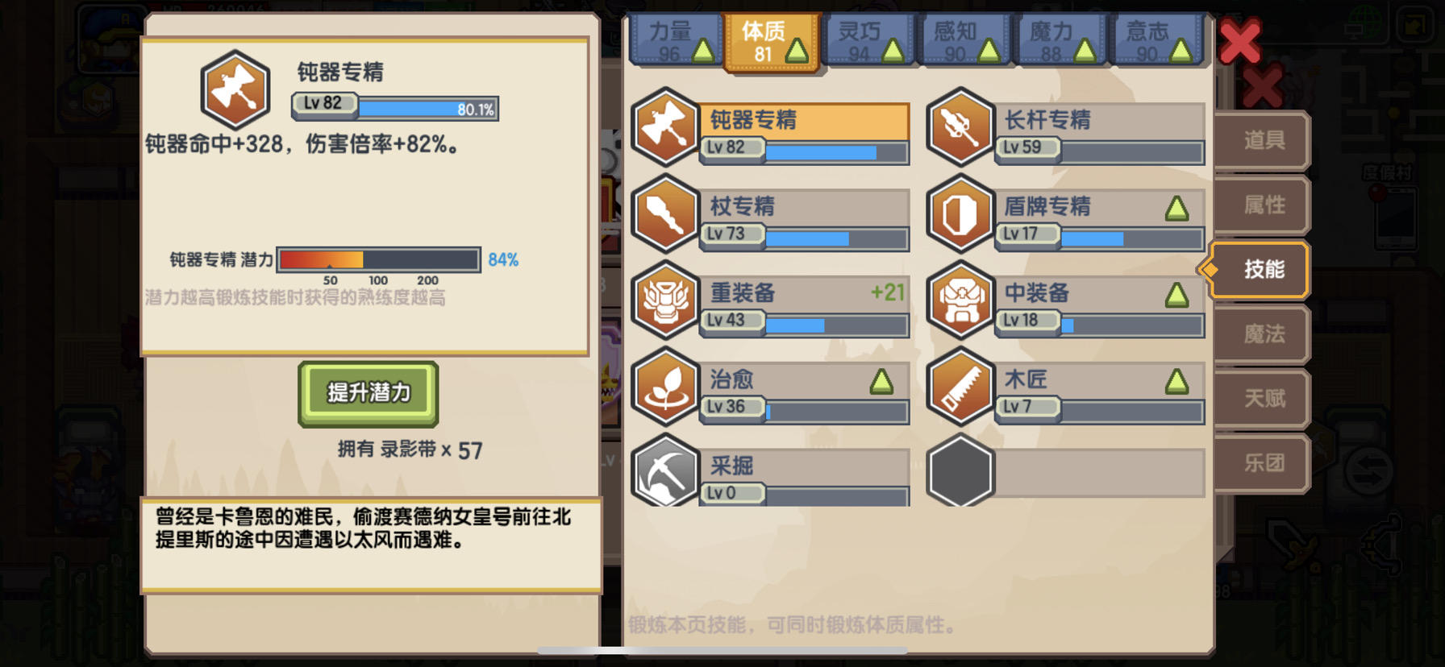Select the 木匠 carpenter saw icon

point(960,387)
